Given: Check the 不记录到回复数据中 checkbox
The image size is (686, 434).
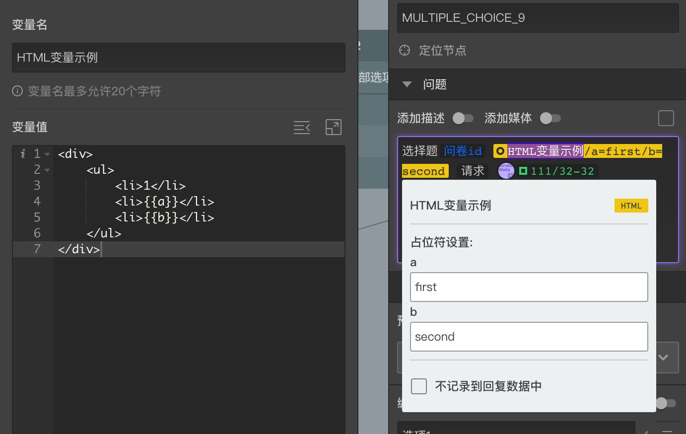Looking at the screenshot, I should (x=419, y=386).
